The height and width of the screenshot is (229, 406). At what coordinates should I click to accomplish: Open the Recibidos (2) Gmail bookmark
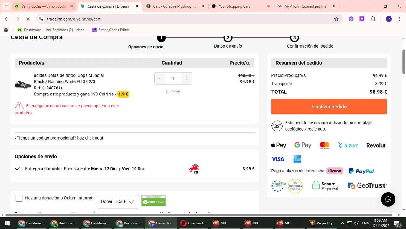[x=67, y=30]
